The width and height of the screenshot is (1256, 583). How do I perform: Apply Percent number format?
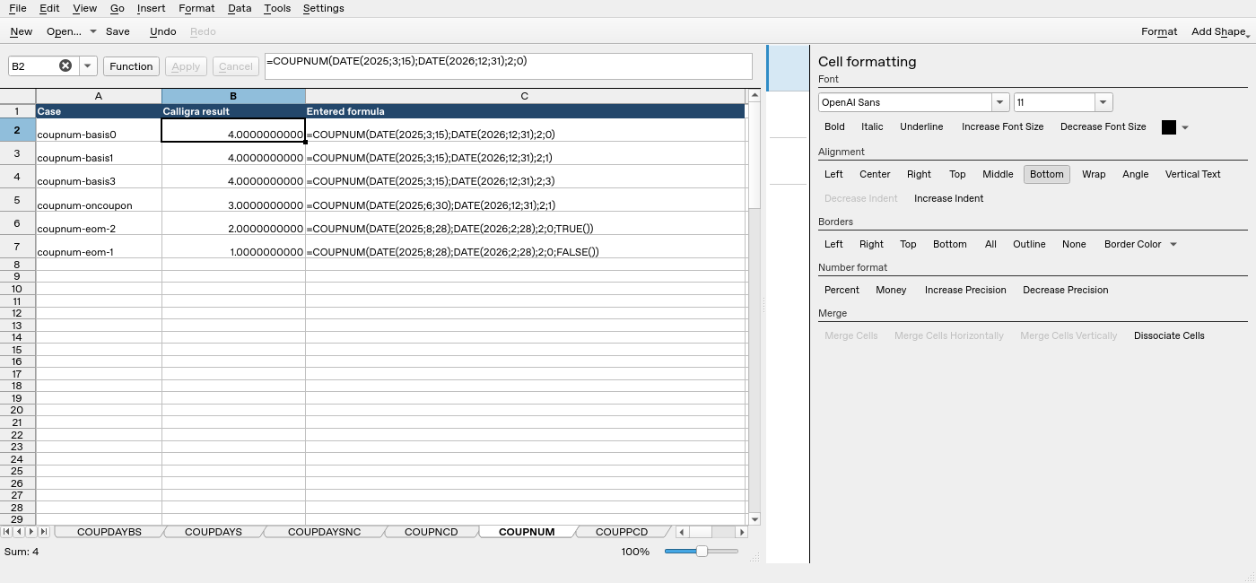[842, 290]
